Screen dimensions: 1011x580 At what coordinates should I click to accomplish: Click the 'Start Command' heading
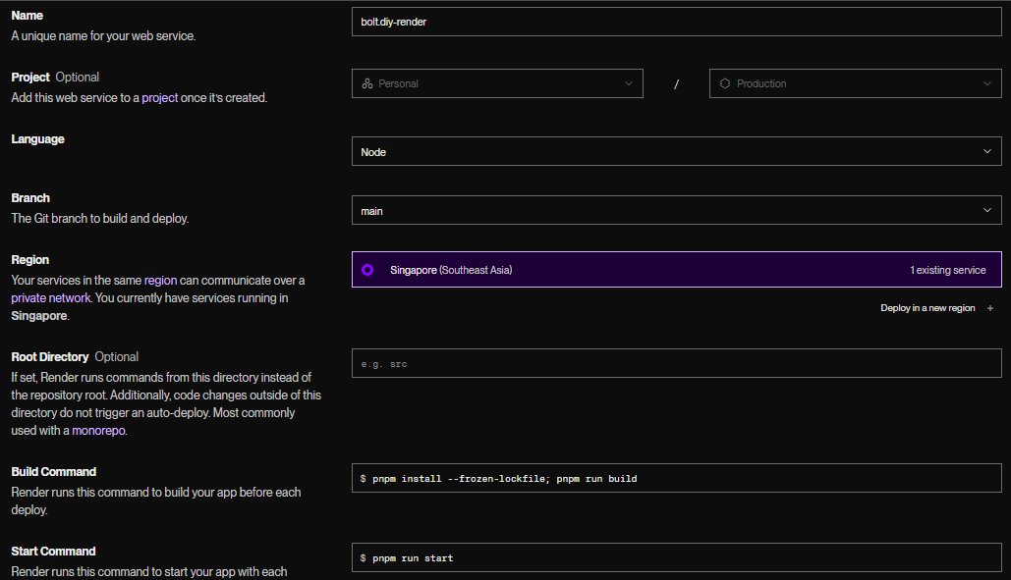(53, 551)
